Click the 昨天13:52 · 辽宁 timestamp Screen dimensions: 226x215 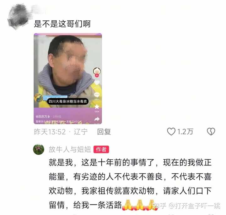pos(61,132)
